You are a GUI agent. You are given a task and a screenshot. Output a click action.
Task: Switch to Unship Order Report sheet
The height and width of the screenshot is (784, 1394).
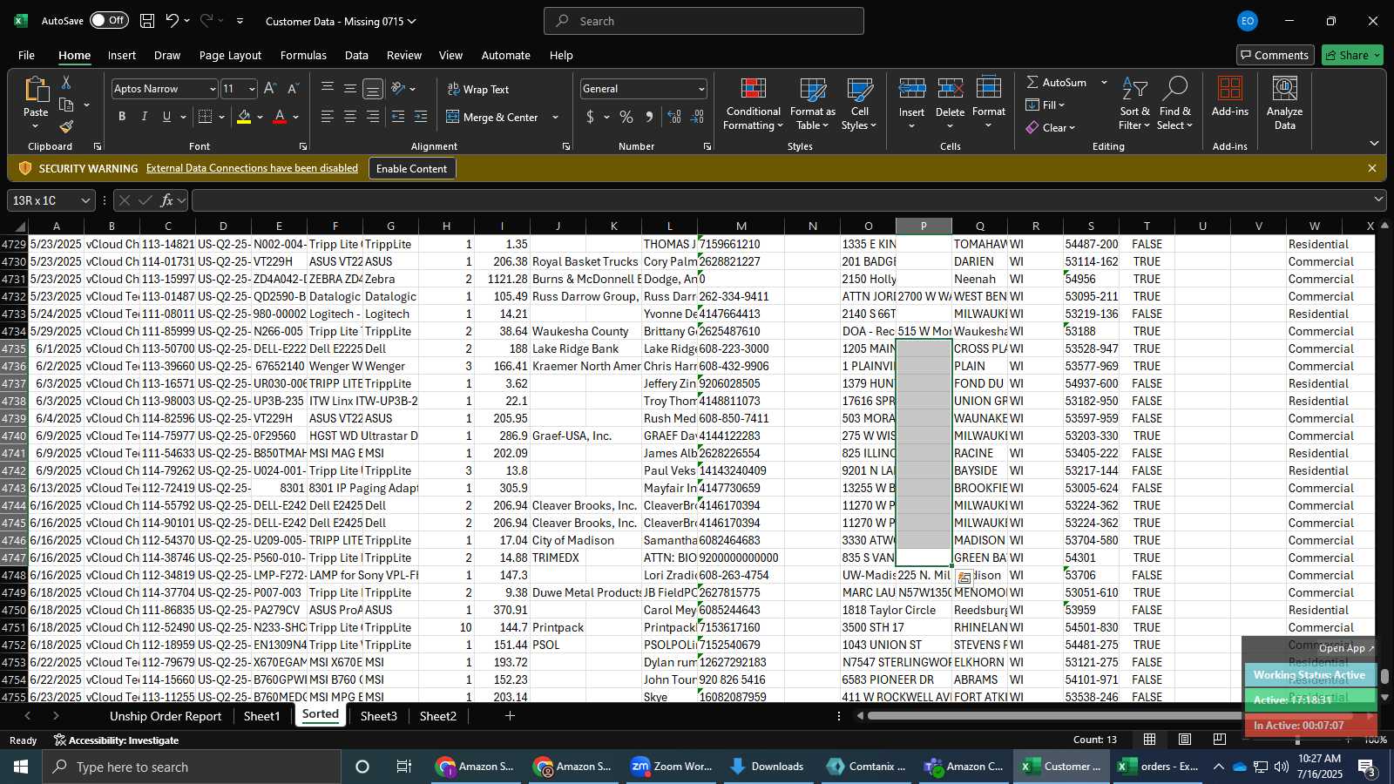[166, 716]
